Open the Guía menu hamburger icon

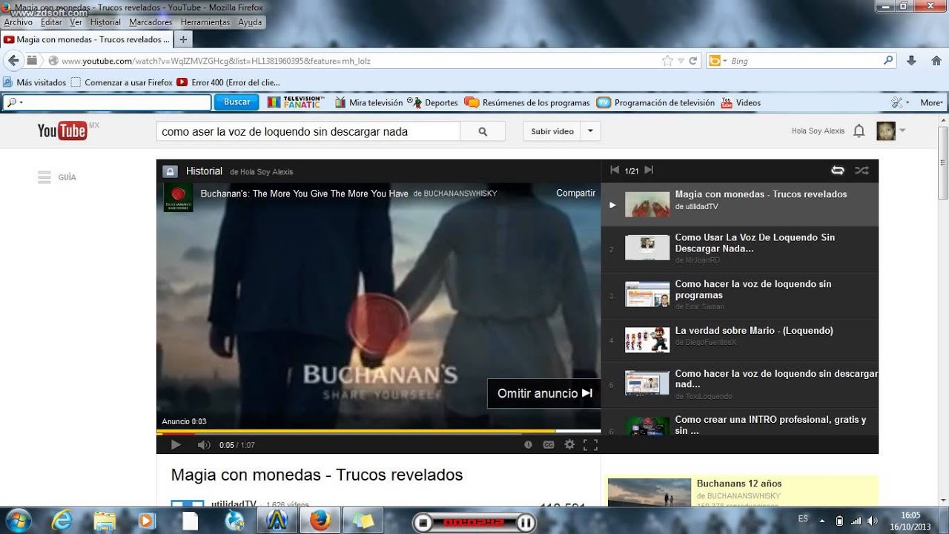point(44,177)
